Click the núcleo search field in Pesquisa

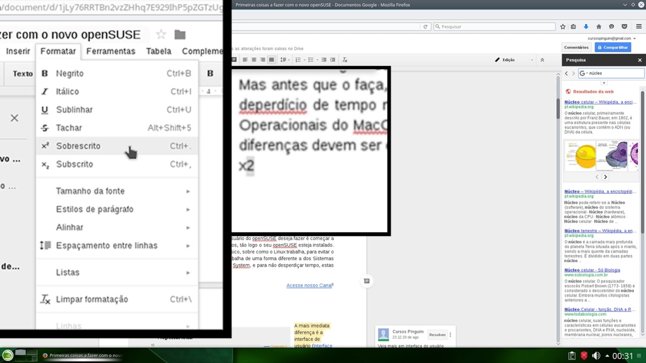coord(611,73)
